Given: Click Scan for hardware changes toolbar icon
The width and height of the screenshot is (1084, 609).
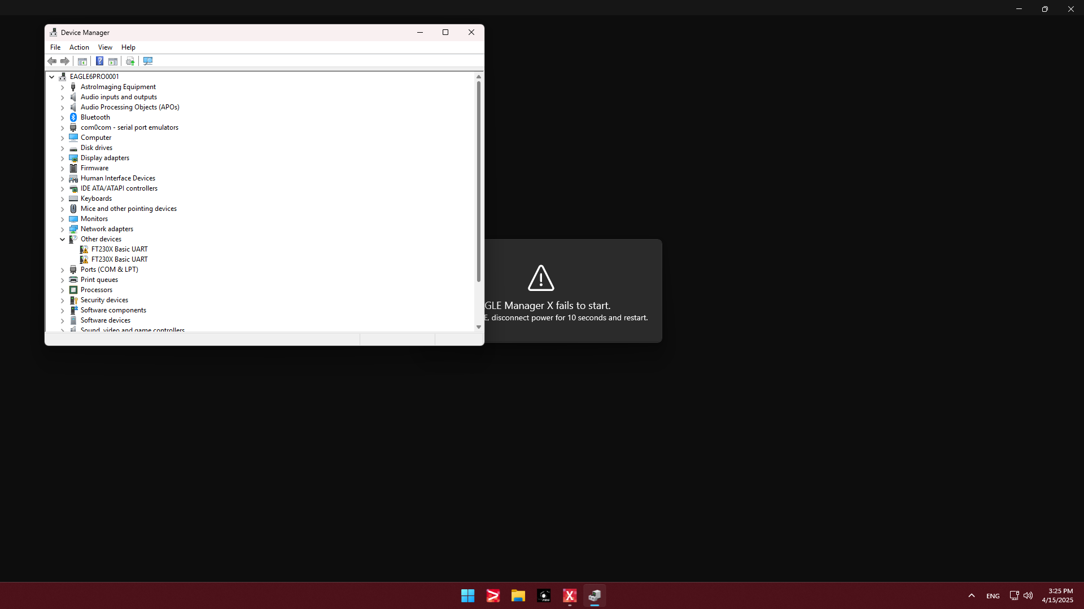Looking at the screenshot, I should point(148,61).
